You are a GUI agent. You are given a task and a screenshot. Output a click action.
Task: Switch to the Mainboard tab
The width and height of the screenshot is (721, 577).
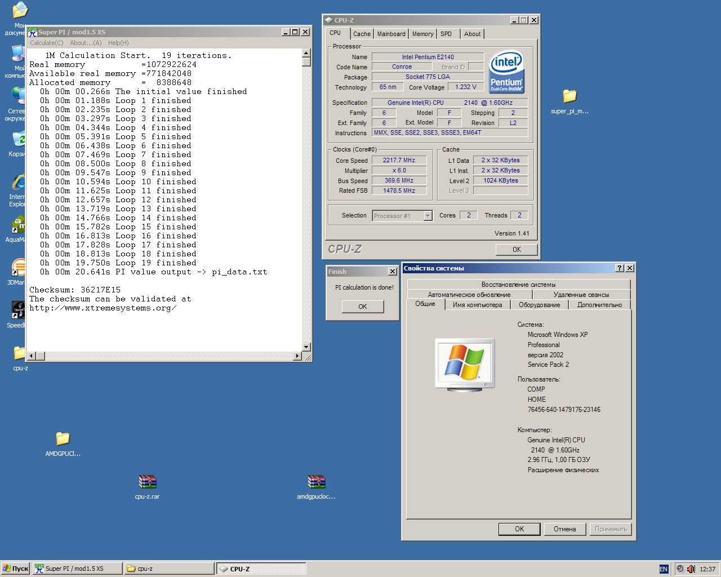(x=391, y=34)
